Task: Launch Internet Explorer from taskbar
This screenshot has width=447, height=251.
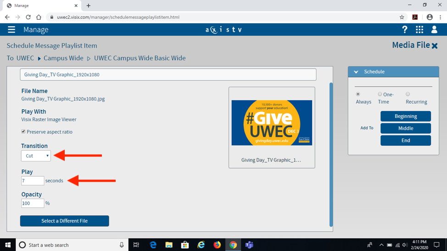Action: tap(201, 245)
